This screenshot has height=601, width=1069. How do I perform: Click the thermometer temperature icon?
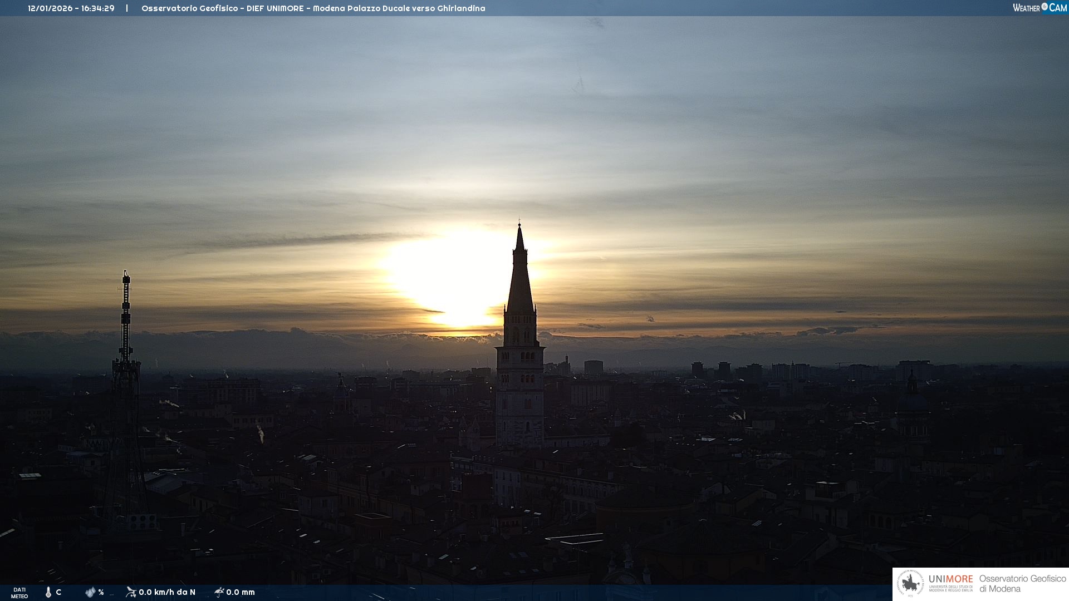(x=48, y=592)
